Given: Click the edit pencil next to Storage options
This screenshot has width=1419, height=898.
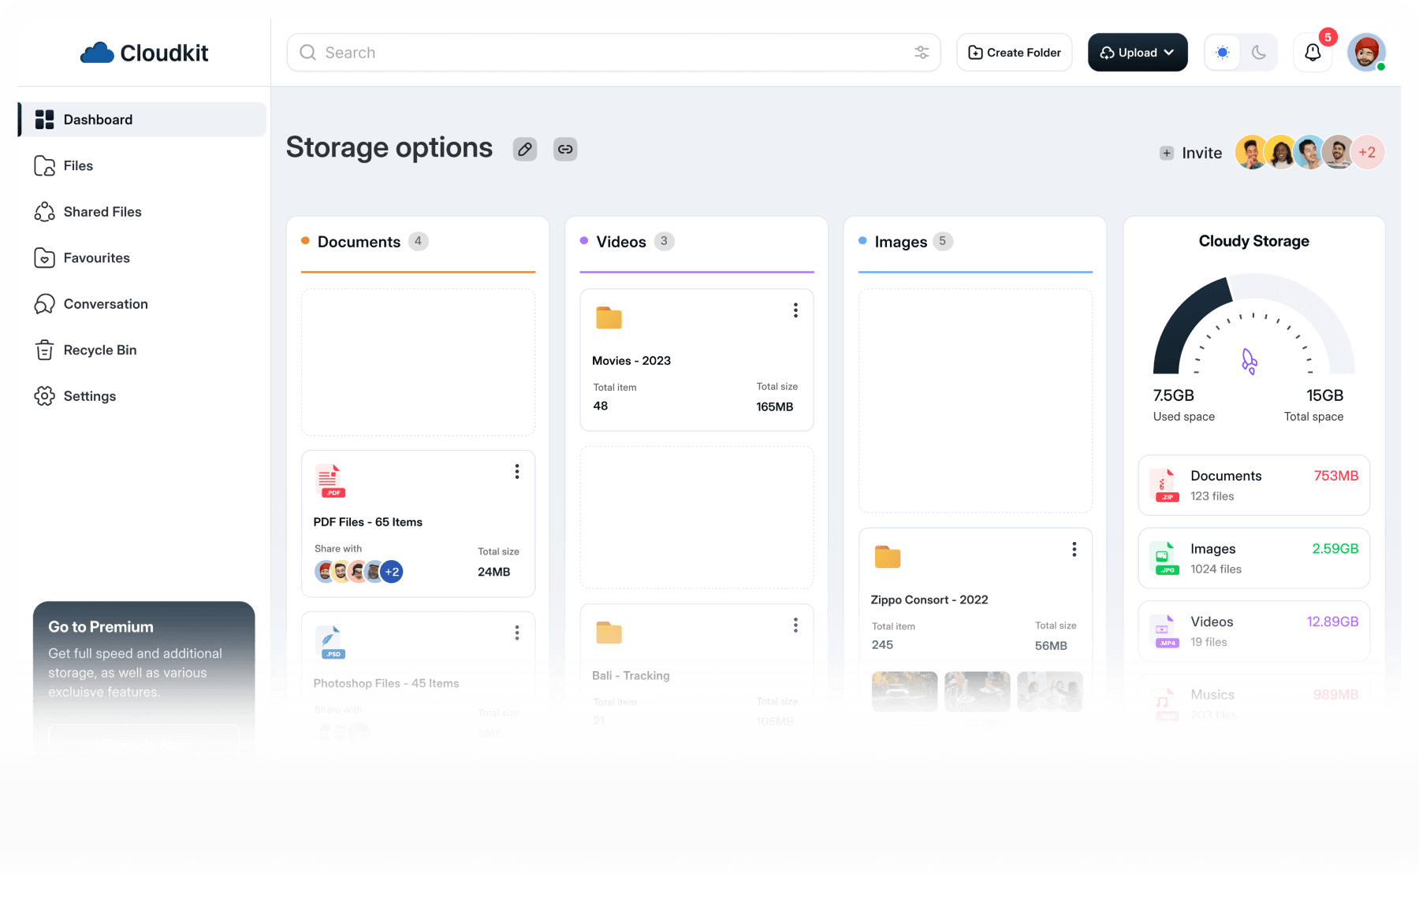Looking at the screenshot, I should (525, 148).
